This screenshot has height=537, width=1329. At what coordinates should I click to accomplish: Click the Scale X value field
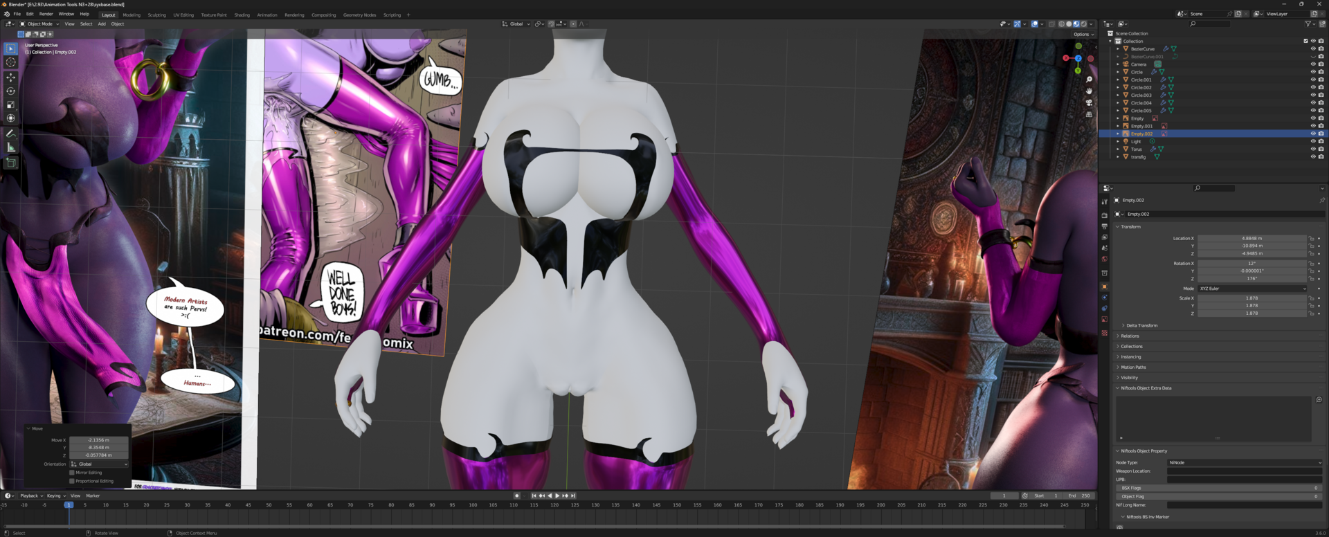point(1252,298)
